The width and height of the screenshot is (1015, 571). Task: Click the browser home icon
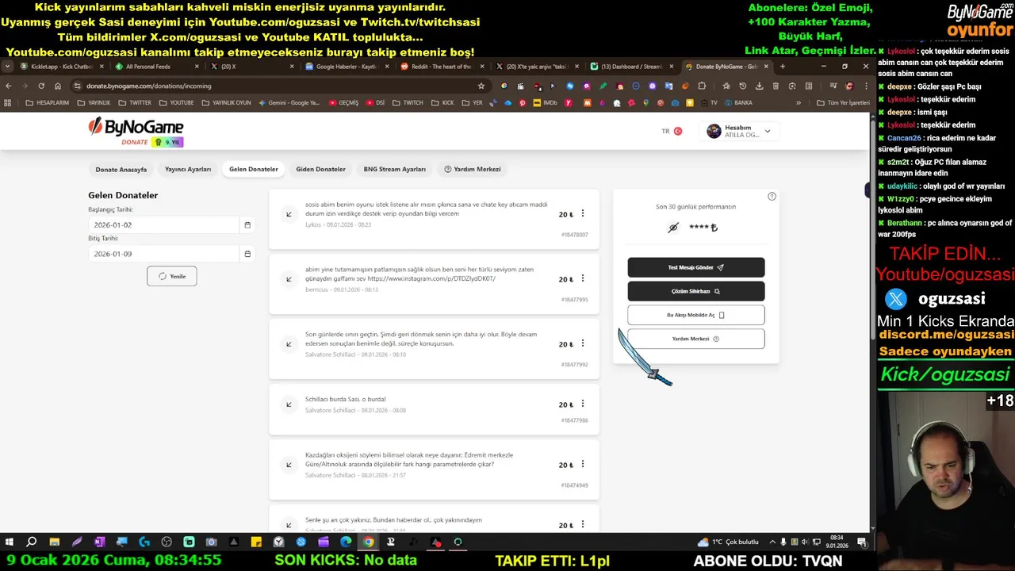tap(58, 86)
